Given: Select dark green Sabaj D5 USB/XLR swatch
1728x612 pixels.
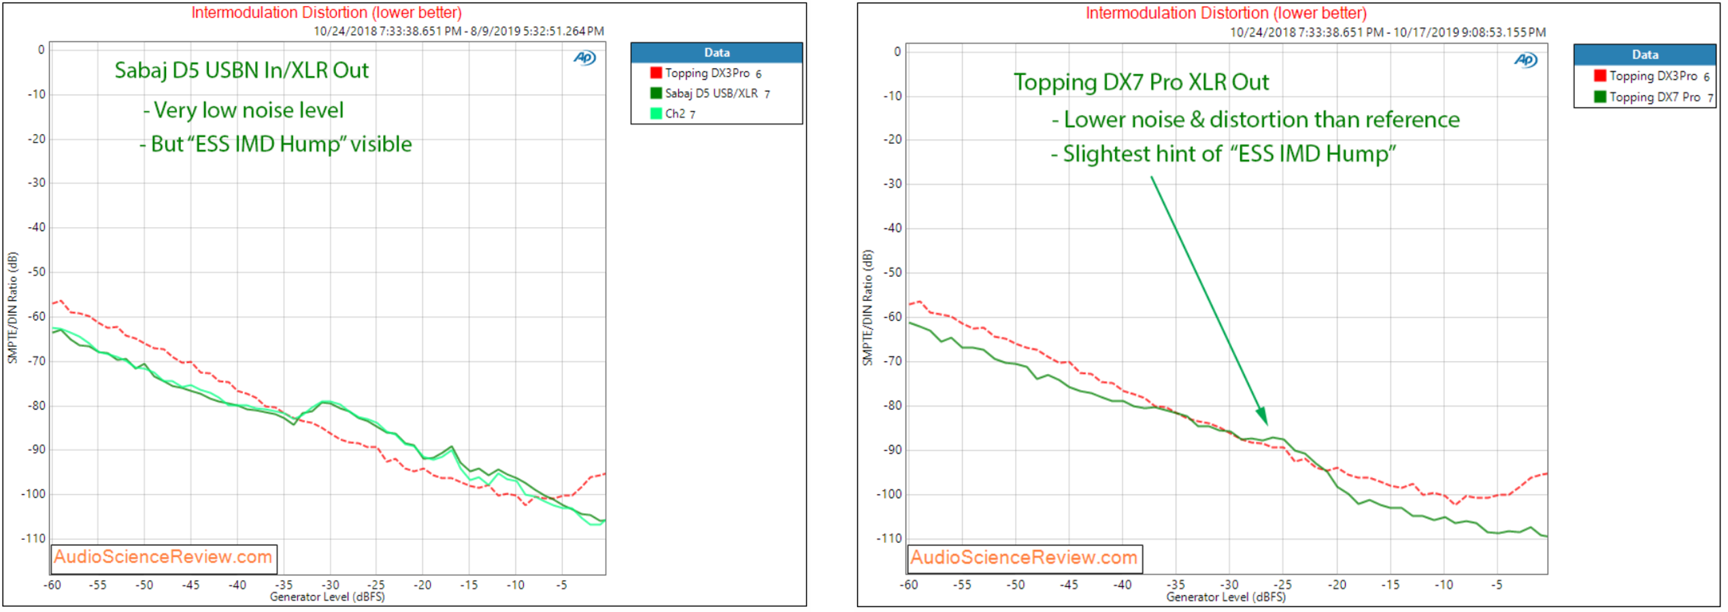Looking at the screenshot, I should pos(656,93).
